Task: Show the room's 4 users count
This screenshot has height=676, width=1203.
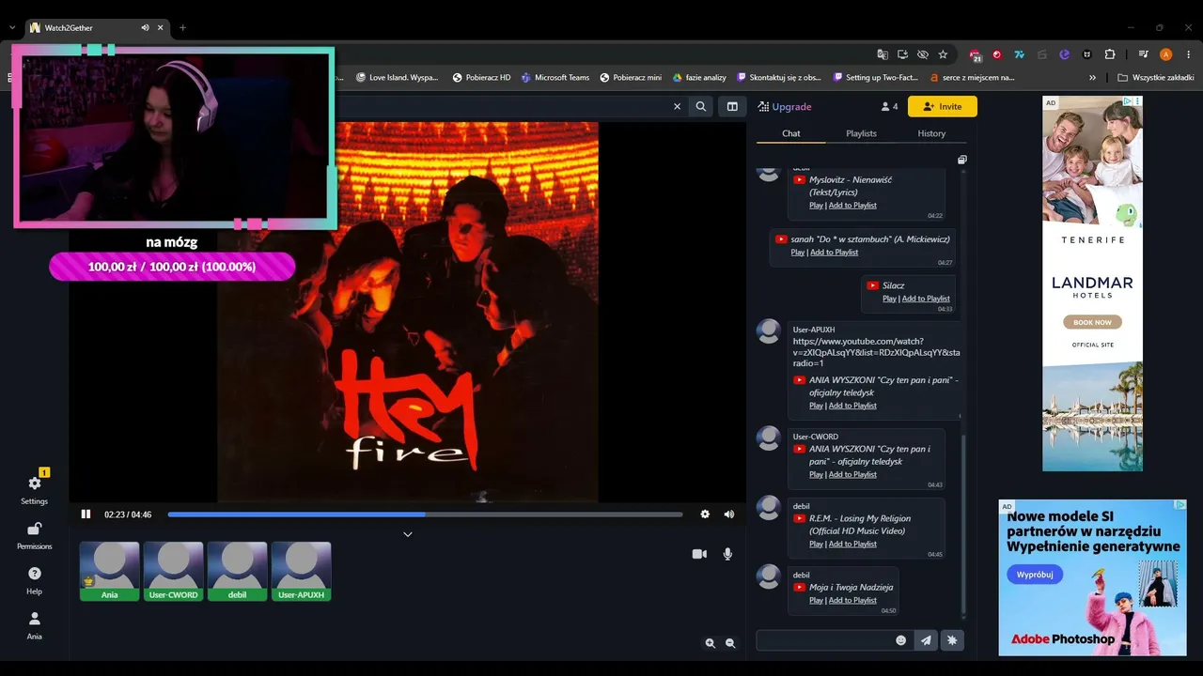Action: click(889, 107)
